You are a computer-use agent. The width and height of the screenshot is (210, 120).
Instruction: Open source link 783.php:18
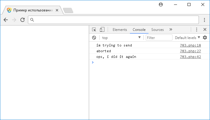[190, 45]
